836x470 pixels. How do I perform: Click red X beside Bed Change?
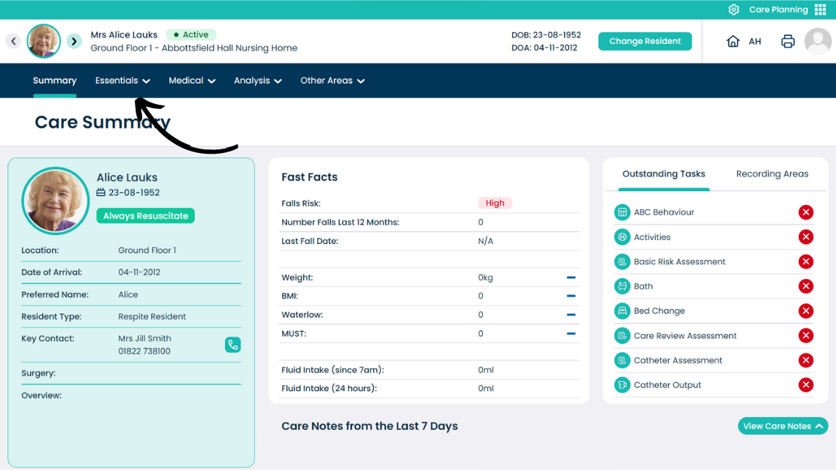coord(806,310)
